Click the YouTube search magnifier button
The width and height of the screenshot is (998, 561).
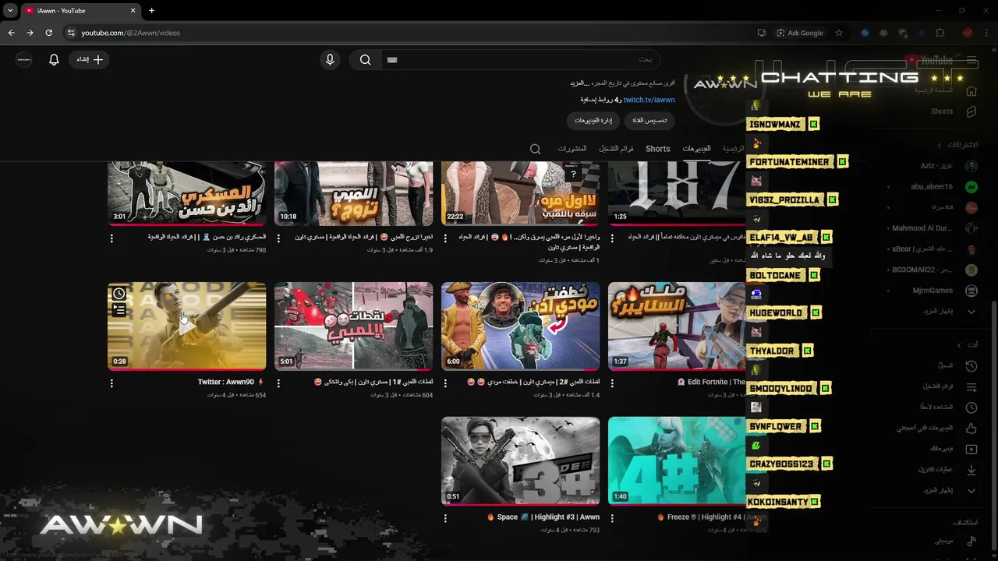[x=365, y=59]
